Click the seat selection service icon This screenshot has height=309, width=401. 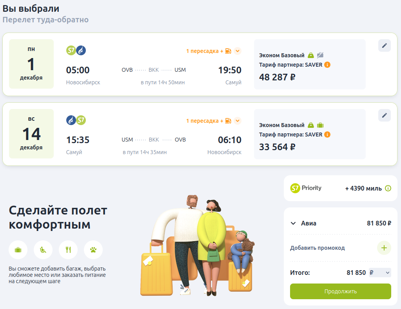tap(43, 250)
